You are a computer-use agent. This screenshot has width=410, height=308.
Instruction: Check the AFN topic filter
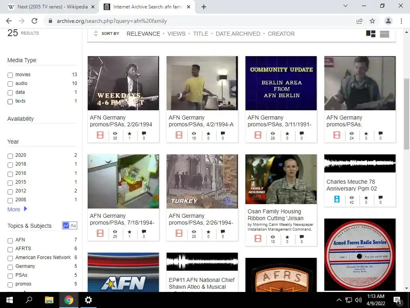point(10,241)
